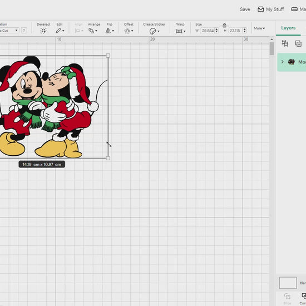Open the Operation Cut dropdown

[x=9, y=31]
